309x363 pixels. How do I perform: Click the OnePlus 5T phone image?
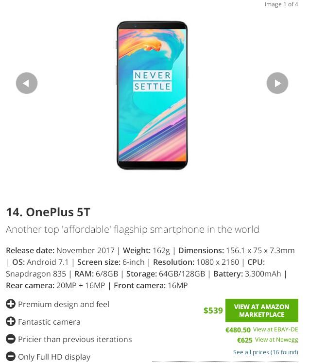click(152, 95)
